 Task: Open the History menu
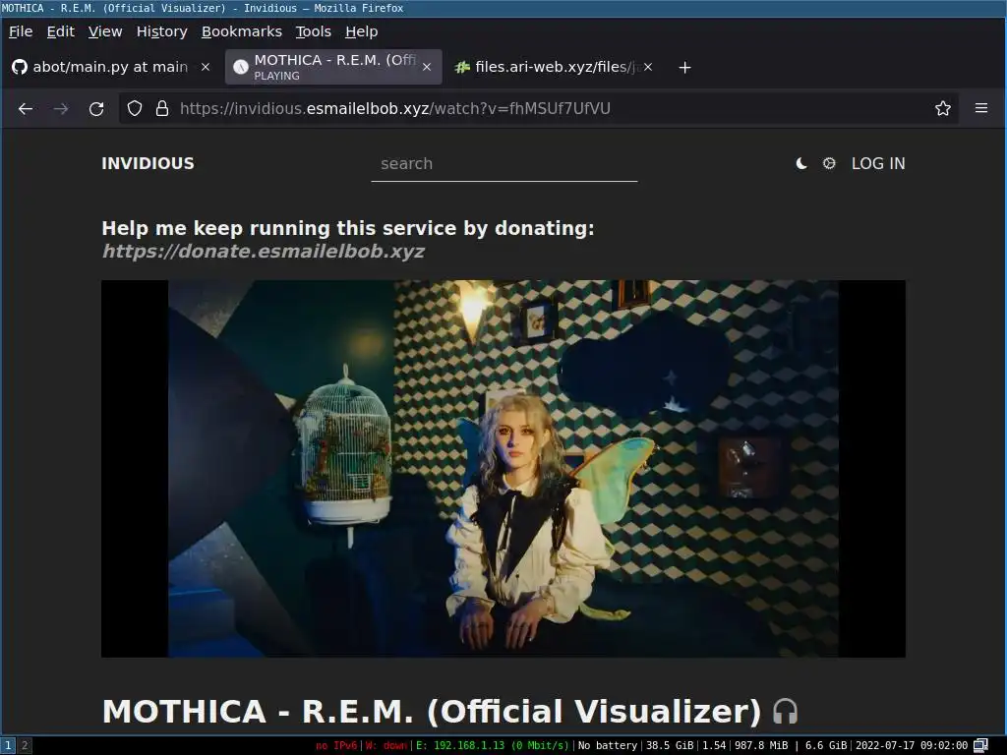[162, 31]
